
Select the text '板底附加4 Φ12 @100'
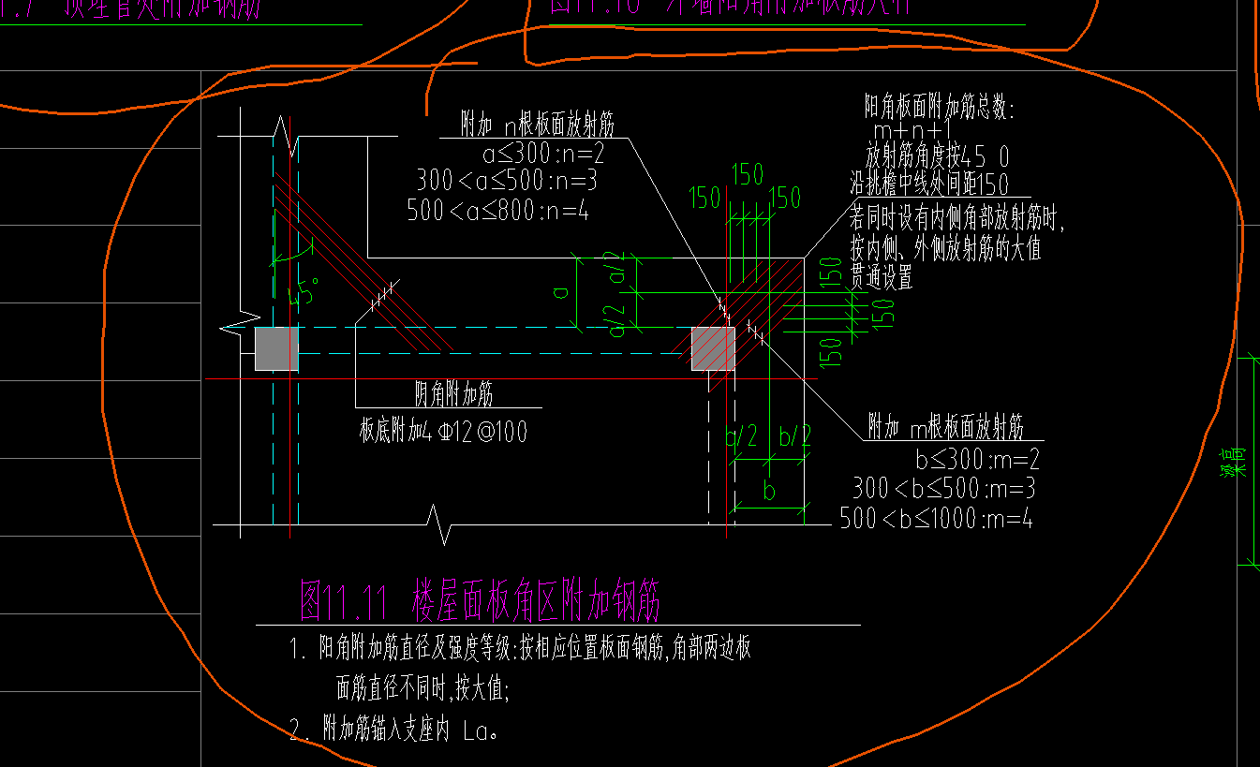click(443, 432)
